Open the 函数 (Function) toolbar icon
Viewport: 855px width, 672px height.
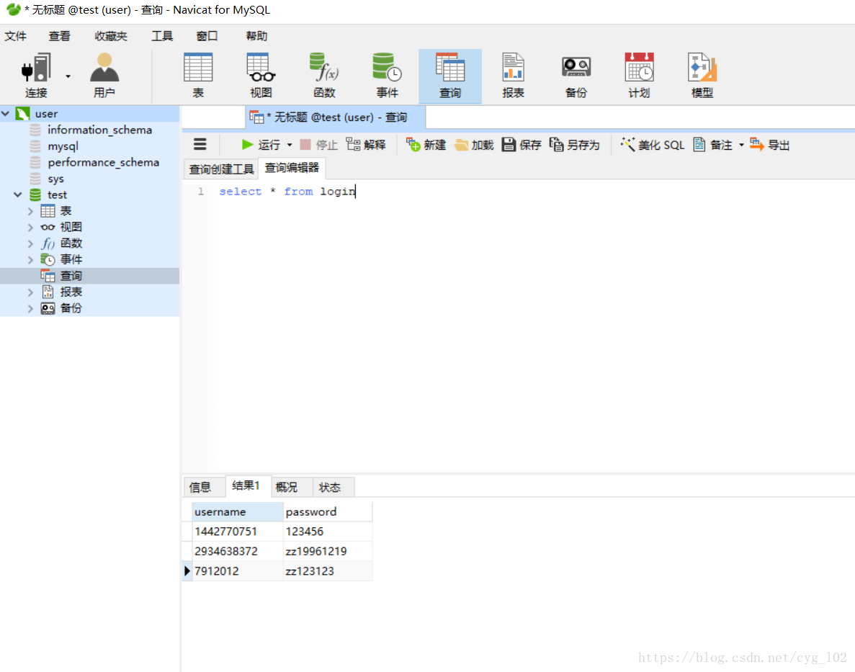click(324, 76)
